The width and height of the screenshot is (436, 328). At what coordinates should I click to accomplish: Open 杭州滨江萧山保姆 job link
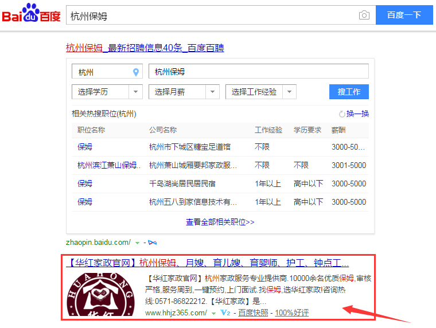coord(109,165)
